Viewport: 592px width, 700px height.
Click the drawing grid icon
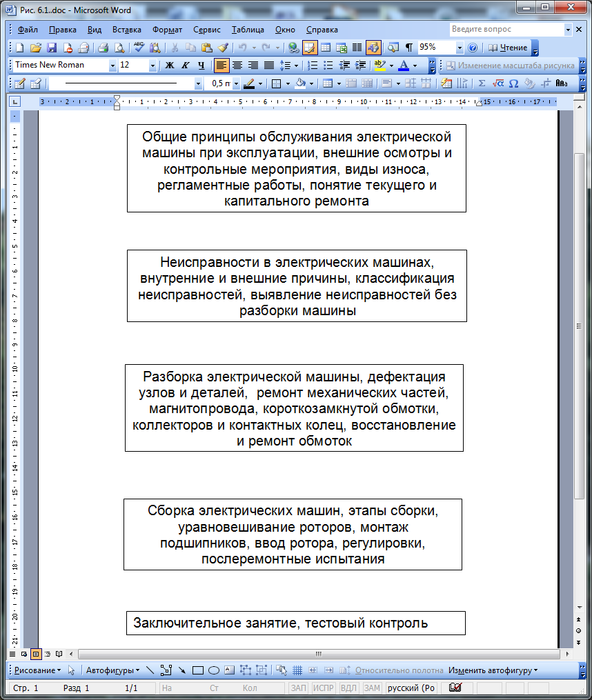pos(297,670)
